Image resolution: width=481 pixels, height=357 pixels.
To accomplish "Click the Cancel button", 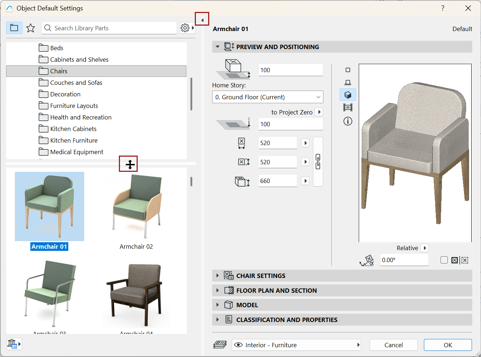I will [x=394, y=345].
